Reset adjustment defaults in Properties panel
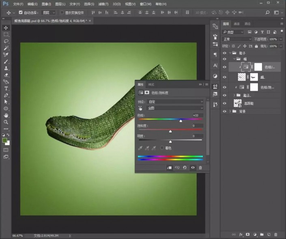The width and height of the screenshot is (286, 239). [185, 168]
